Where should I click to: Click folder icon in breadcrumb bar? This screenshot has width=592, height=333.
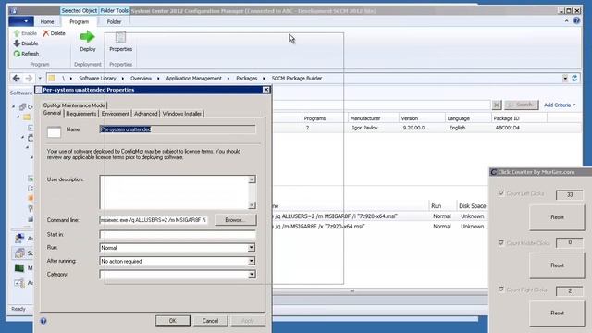[52, 78]
